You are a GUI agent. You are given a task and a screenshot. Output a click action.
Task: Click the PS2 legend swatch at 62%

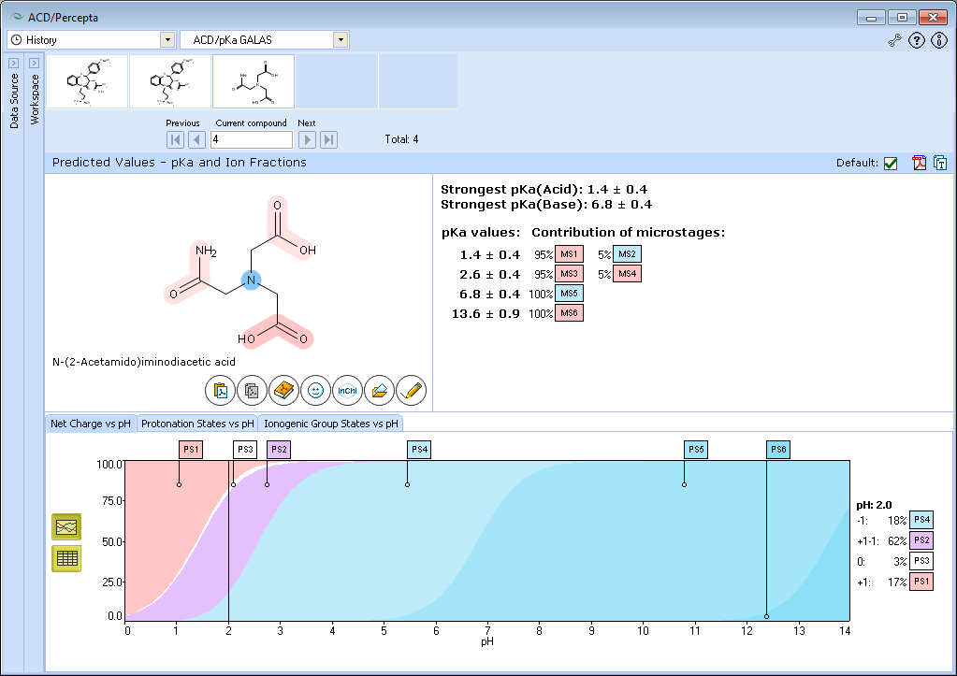tap(921, 539)
